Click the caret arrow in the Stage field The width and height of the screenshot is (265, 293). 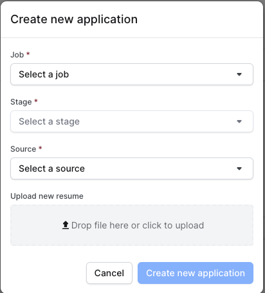pos(239,121)
